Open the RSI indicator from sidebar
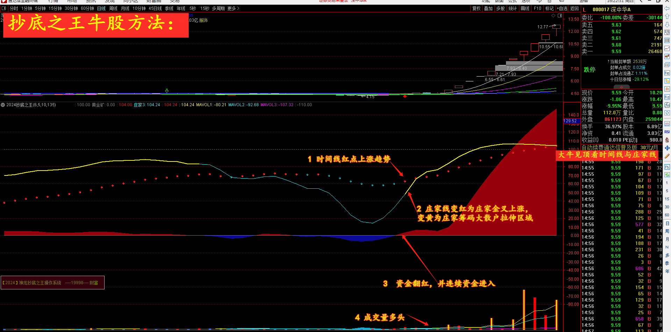 (x=667, y=132)
